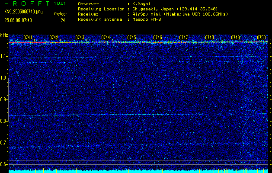Select the AirSpy mini receiver value

179,14
